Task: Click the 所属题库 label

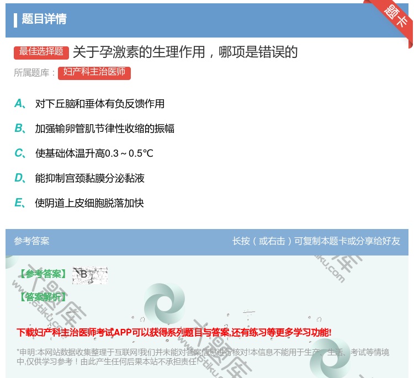Action: pyautogui.click(x=34, y=73)
